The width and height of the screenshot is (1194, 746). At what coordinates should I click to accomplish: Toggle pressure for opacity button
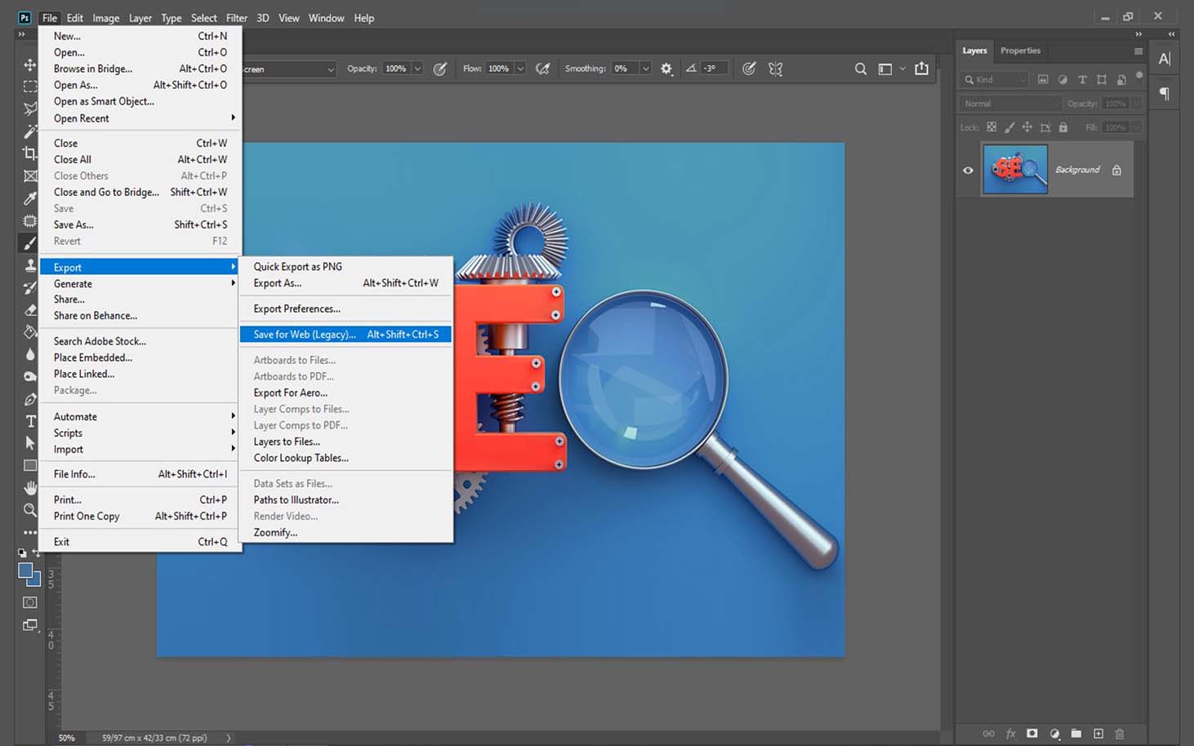440,69
